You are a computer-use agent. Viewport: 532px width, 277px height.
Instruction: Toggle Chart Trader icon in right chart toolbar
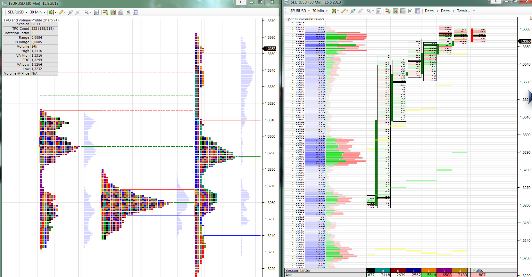(388, 11)
